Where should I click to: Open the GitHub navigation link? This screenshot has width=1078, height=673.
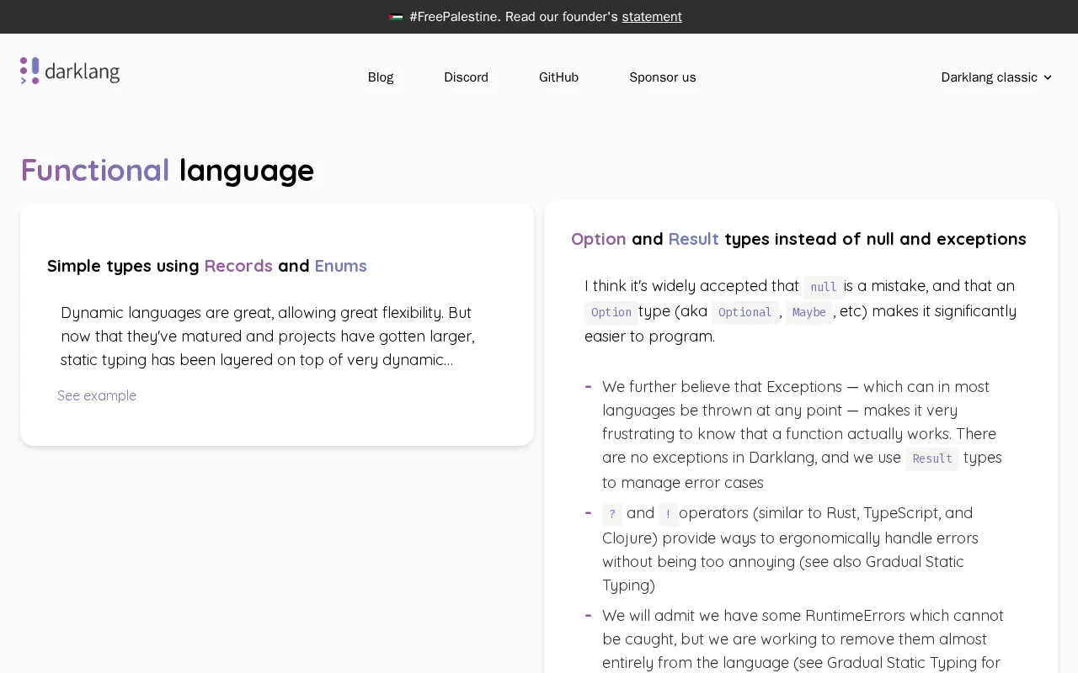coord(558,77)
